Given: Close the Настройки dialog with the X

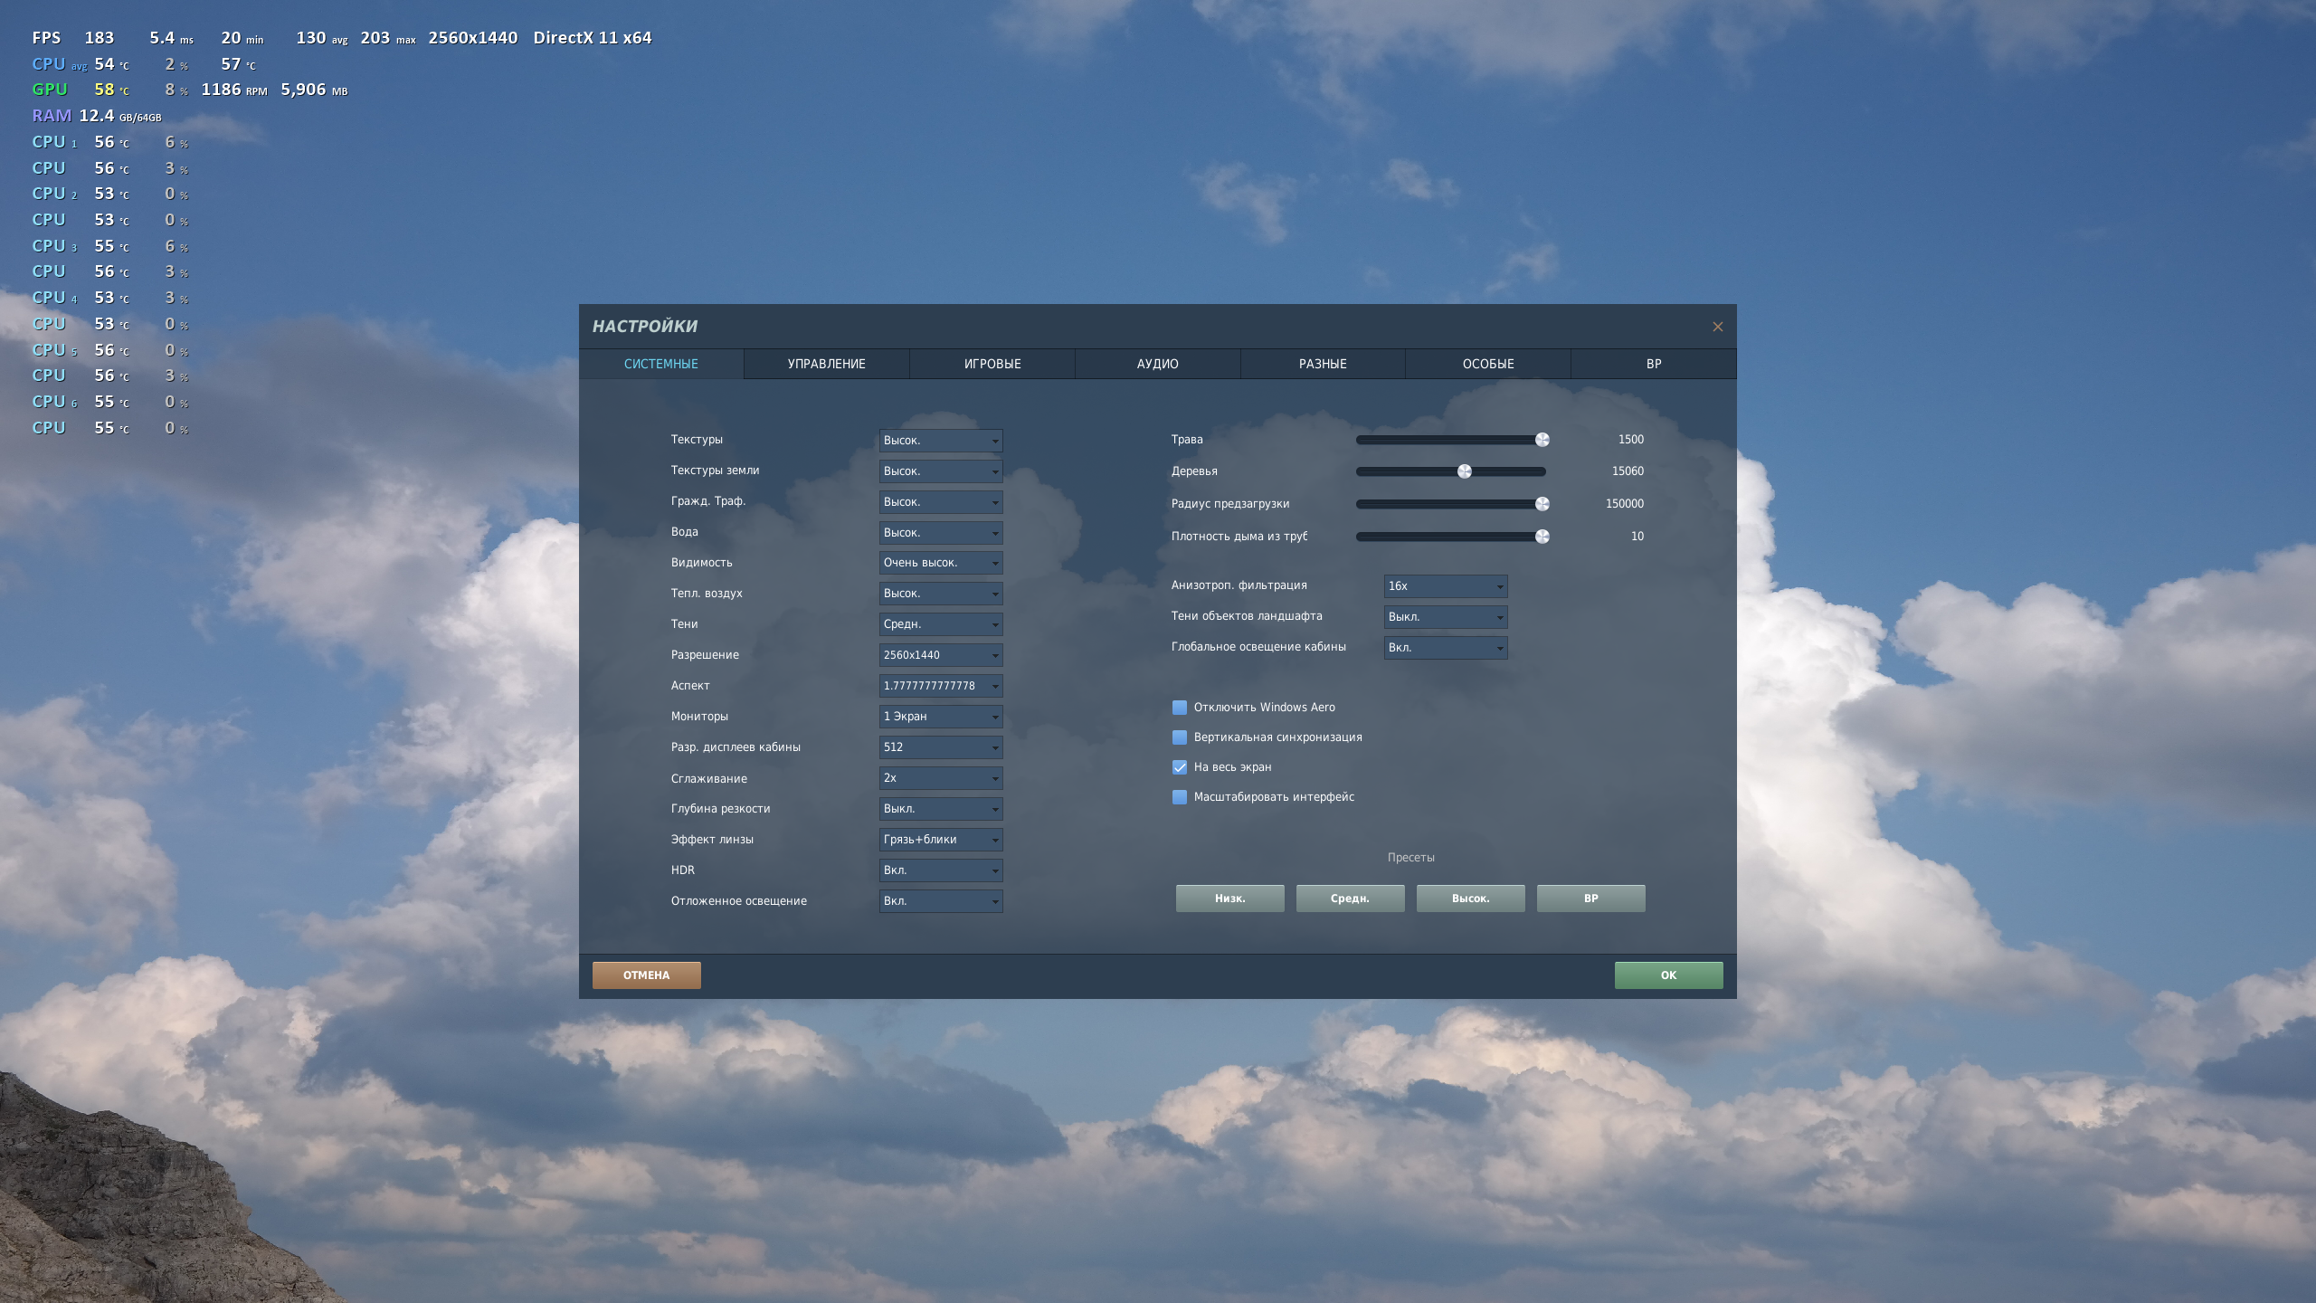Looking at the screenshot, I should [x=1717, y=327].
